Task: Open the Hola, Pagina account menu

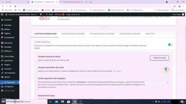Action: pyautogui.click(x=178, y=14)
